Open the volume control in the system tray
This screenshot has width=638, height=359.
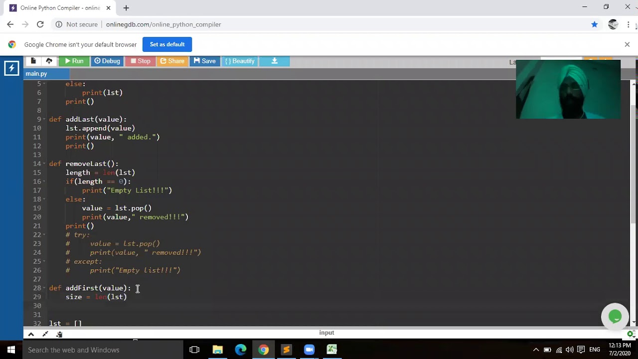pos(570,350)
